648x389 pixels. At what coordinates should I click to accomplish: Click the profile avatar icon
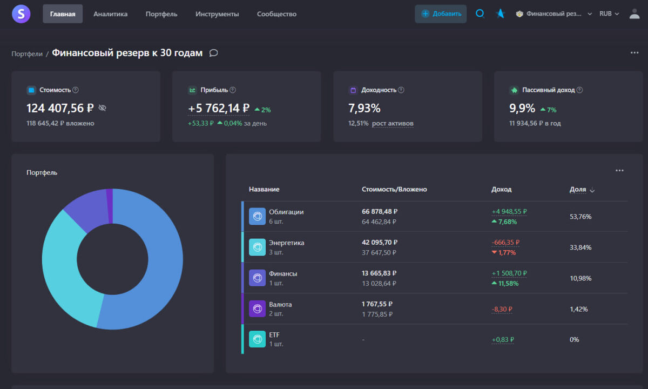coord(633,14)
